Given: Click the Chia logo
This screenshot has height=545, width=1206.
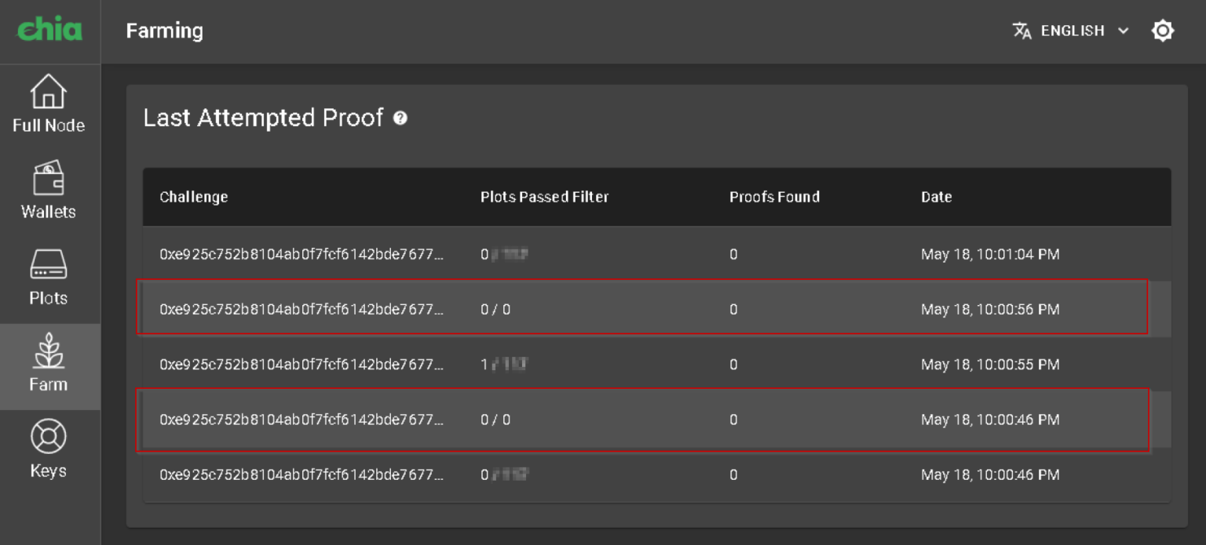Looking at the screenshot, I should pos(49,31).
